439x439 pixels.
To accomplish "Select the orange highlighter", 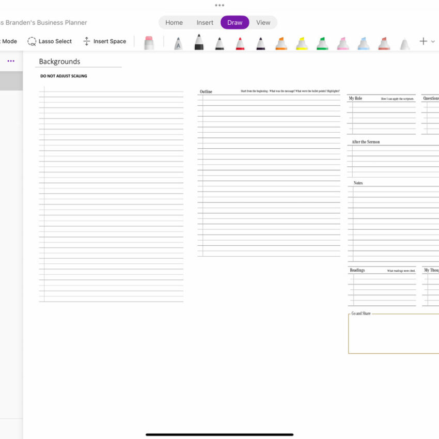I will click(281, 43).
